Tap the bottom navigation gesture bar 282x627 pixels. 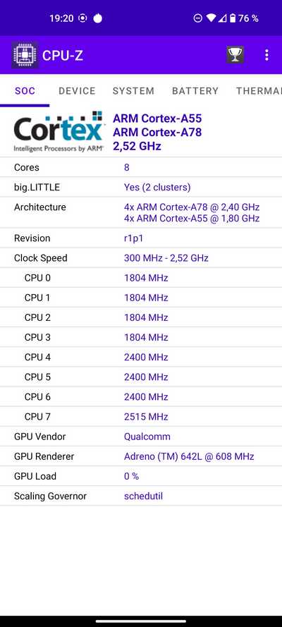coord(141,621)
